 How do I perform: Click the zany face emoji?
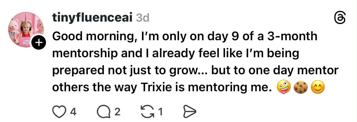pos(283,88)
